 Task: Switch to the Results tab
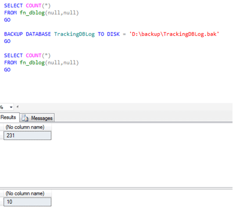(9, 117)
